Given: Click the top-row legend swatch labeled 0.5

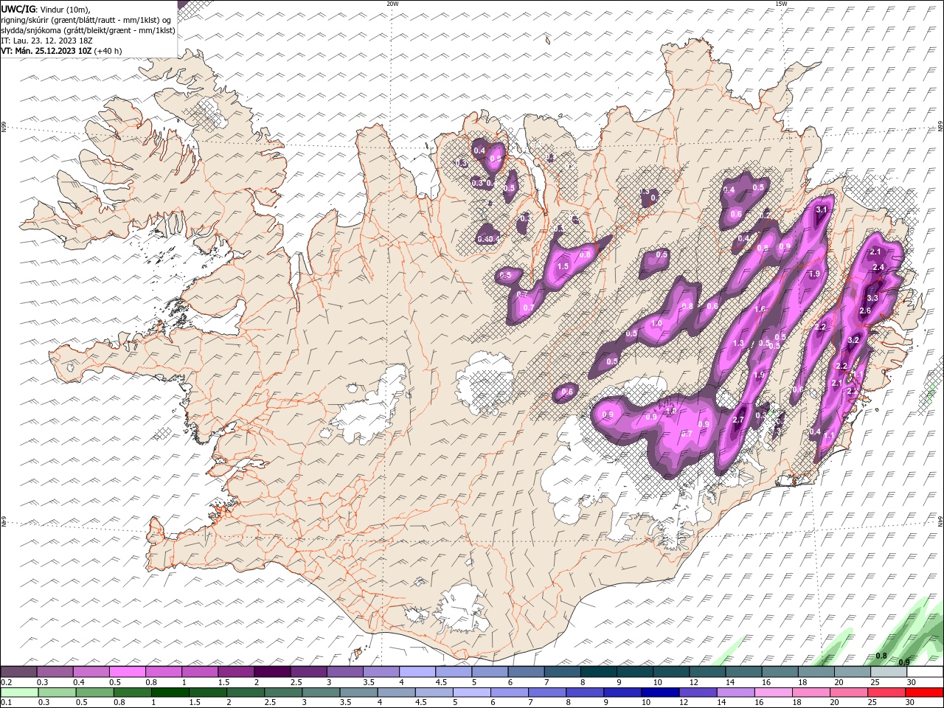Looking at the screenshot, I should pyautogui.click(x=127, y=672).
